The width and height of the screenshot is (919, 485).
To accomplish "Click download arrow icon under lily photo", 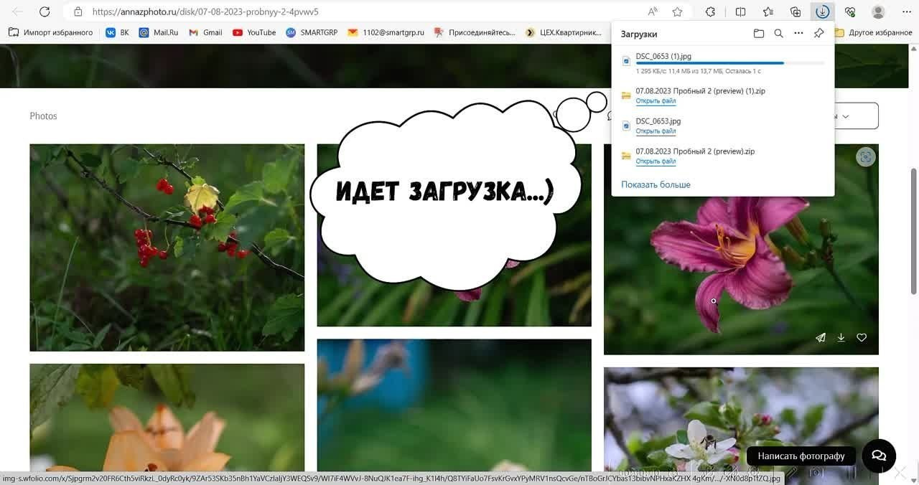I will (x=841, y=337).
